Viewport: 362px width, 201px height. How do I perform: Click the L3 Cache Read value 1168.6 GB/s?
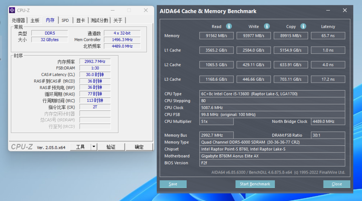point(216,79)
